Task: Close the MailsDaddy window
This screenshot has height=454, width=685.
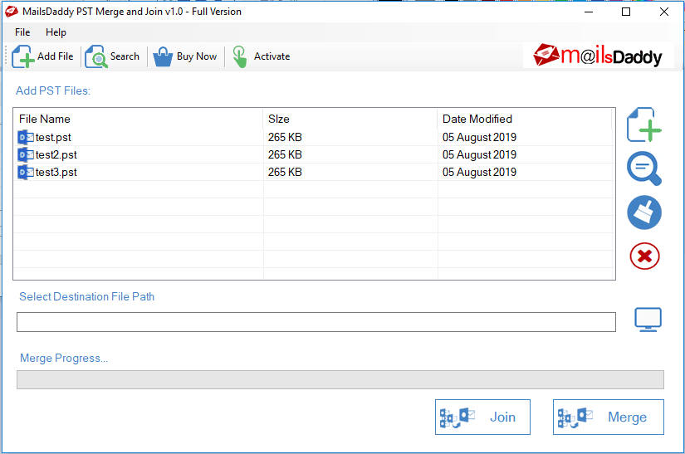Action: pos(664,12)
